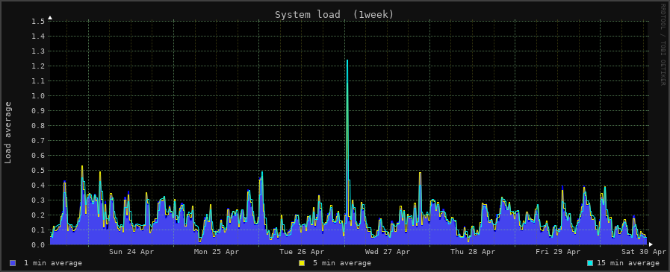Click the 1.0 y-axis value
This screenshot has width=670, height=272.
[x=38, y=96]
